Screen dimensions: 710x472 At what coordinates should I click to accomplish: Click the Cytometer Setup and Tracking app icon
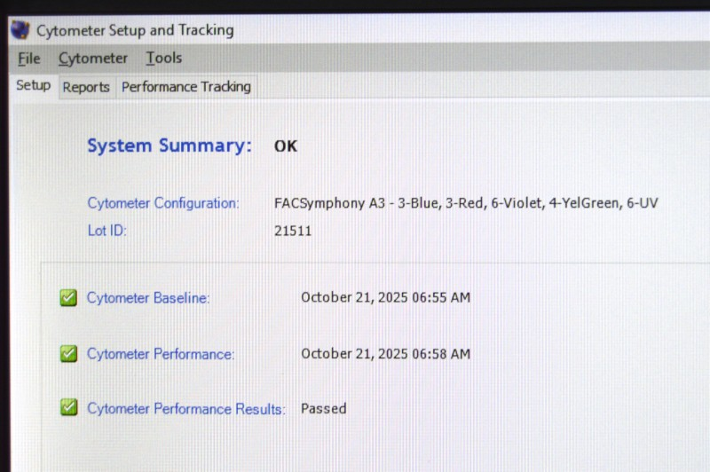coord(20,29)
